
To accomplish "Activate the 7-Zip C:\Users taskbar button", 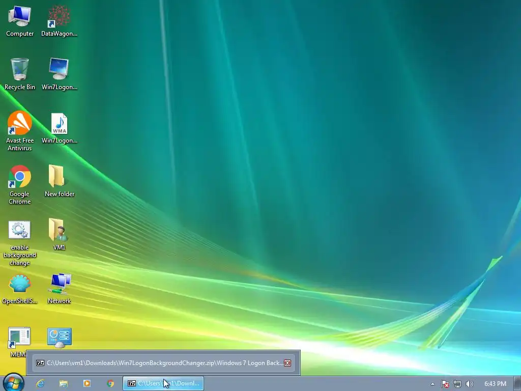I will click(x=163, y=383).
